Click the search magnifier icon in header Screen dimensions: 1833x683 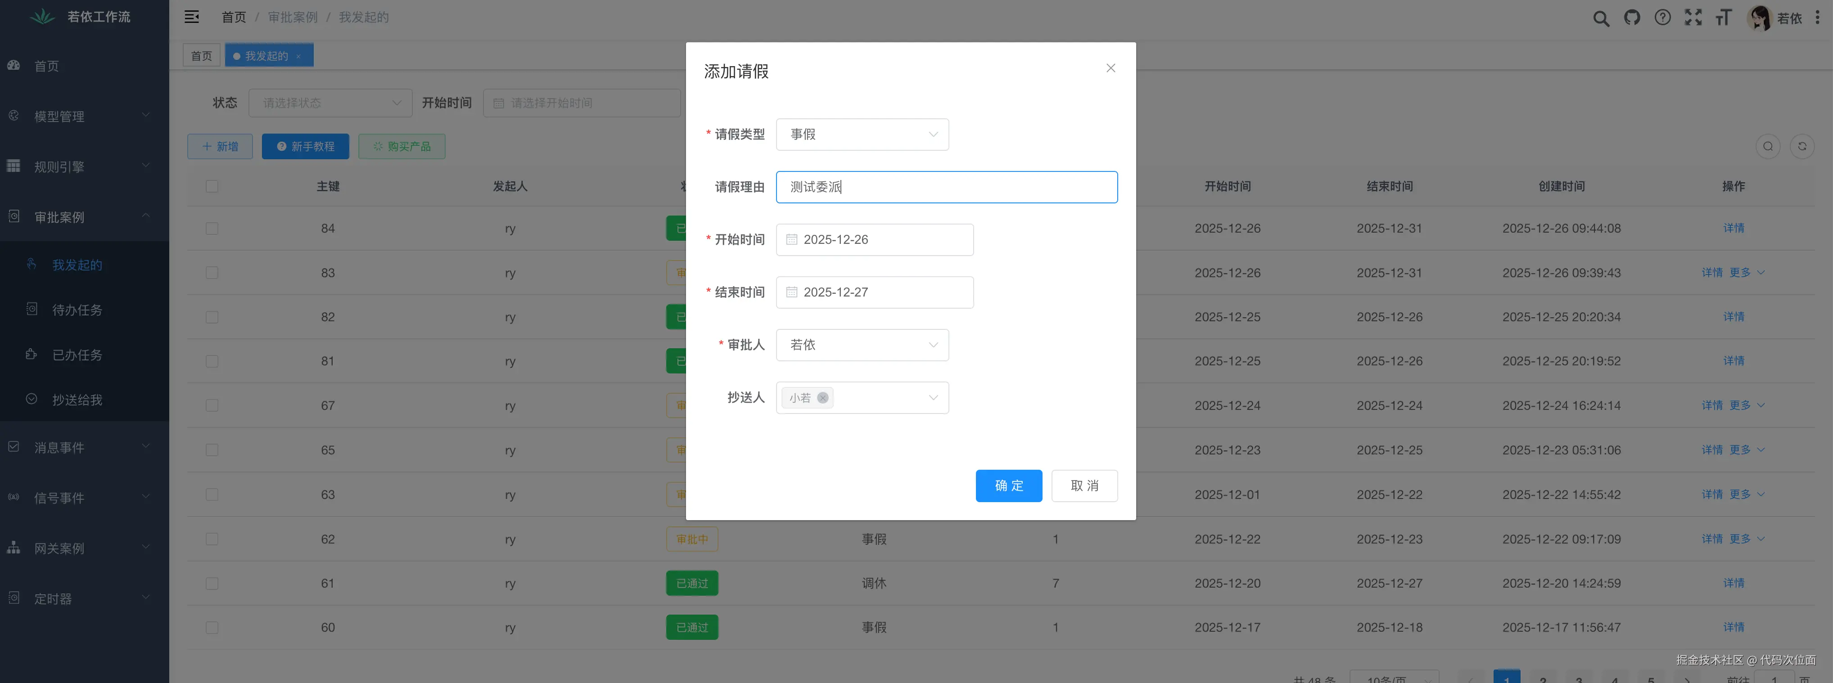tap(1600, 18)
